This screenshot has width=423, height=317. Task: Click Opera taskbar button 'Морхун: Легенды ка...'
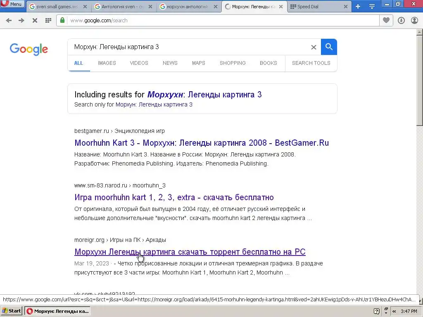click(x=57, y=311)
